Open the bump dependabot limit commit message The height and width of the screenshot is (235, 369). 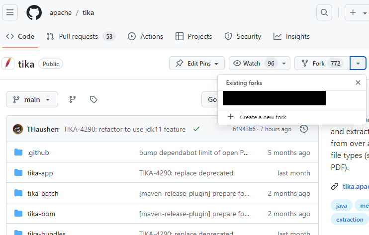194,153
